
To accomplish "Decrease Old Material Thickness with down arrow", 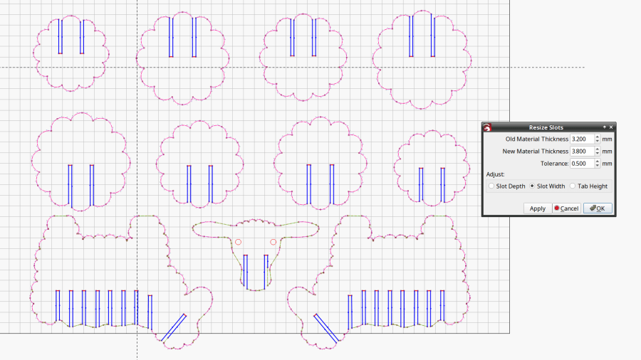I will pyautogui.click(x=598, y=142).
